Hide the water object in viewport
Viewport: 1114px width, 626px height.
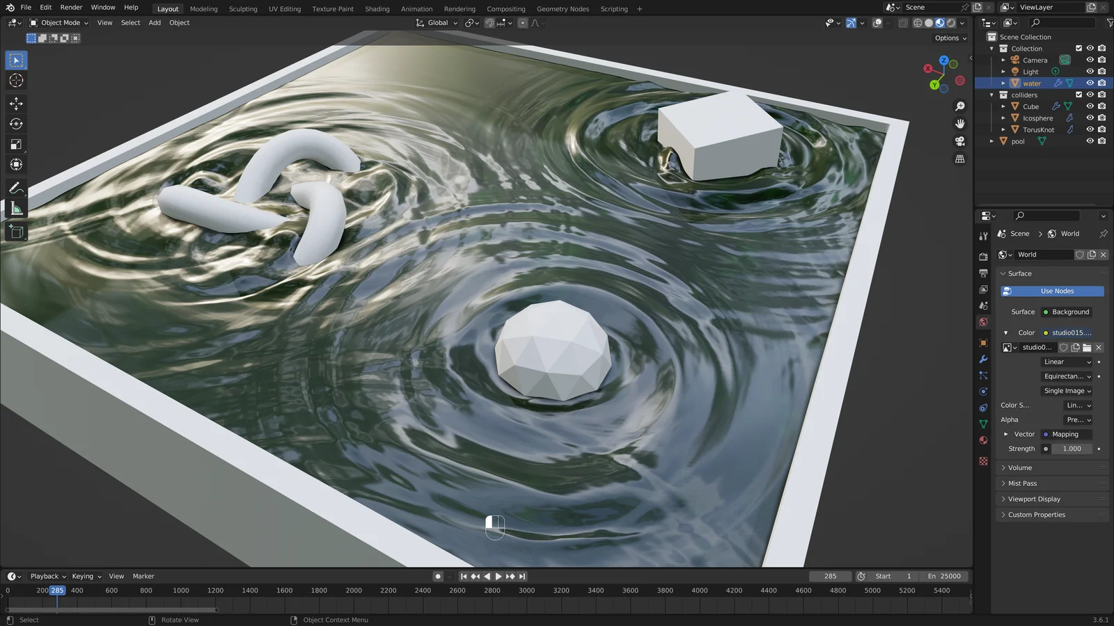pos(1090,83)
